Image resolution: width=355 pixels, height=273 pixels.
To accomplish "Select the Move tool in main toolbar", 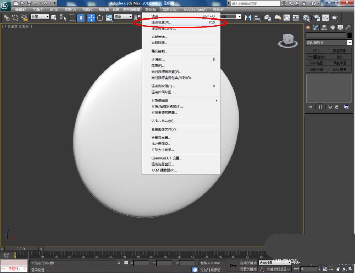I will tap(91, 17).
